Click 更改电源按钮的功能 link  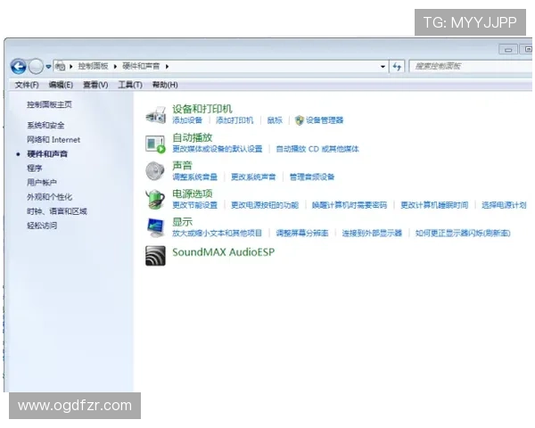click(265, 205)
